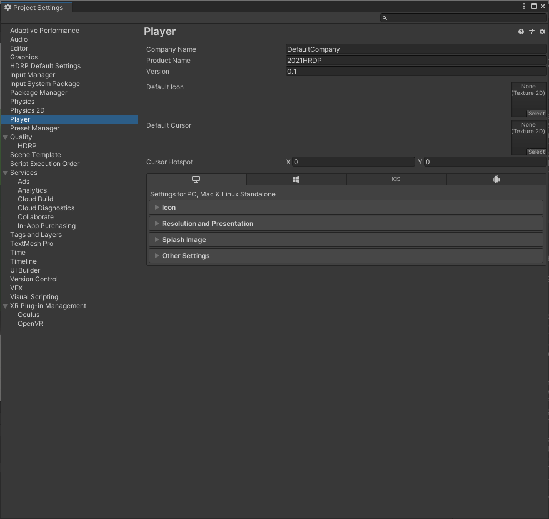Click the help icon in the Player header
The width and height of the screenshot is (549, 519).
(521, 32)
